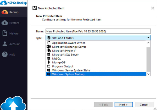Close the New Protected Item dialog
This screenshot has width=157, height=110.
[x=152, y=8]
